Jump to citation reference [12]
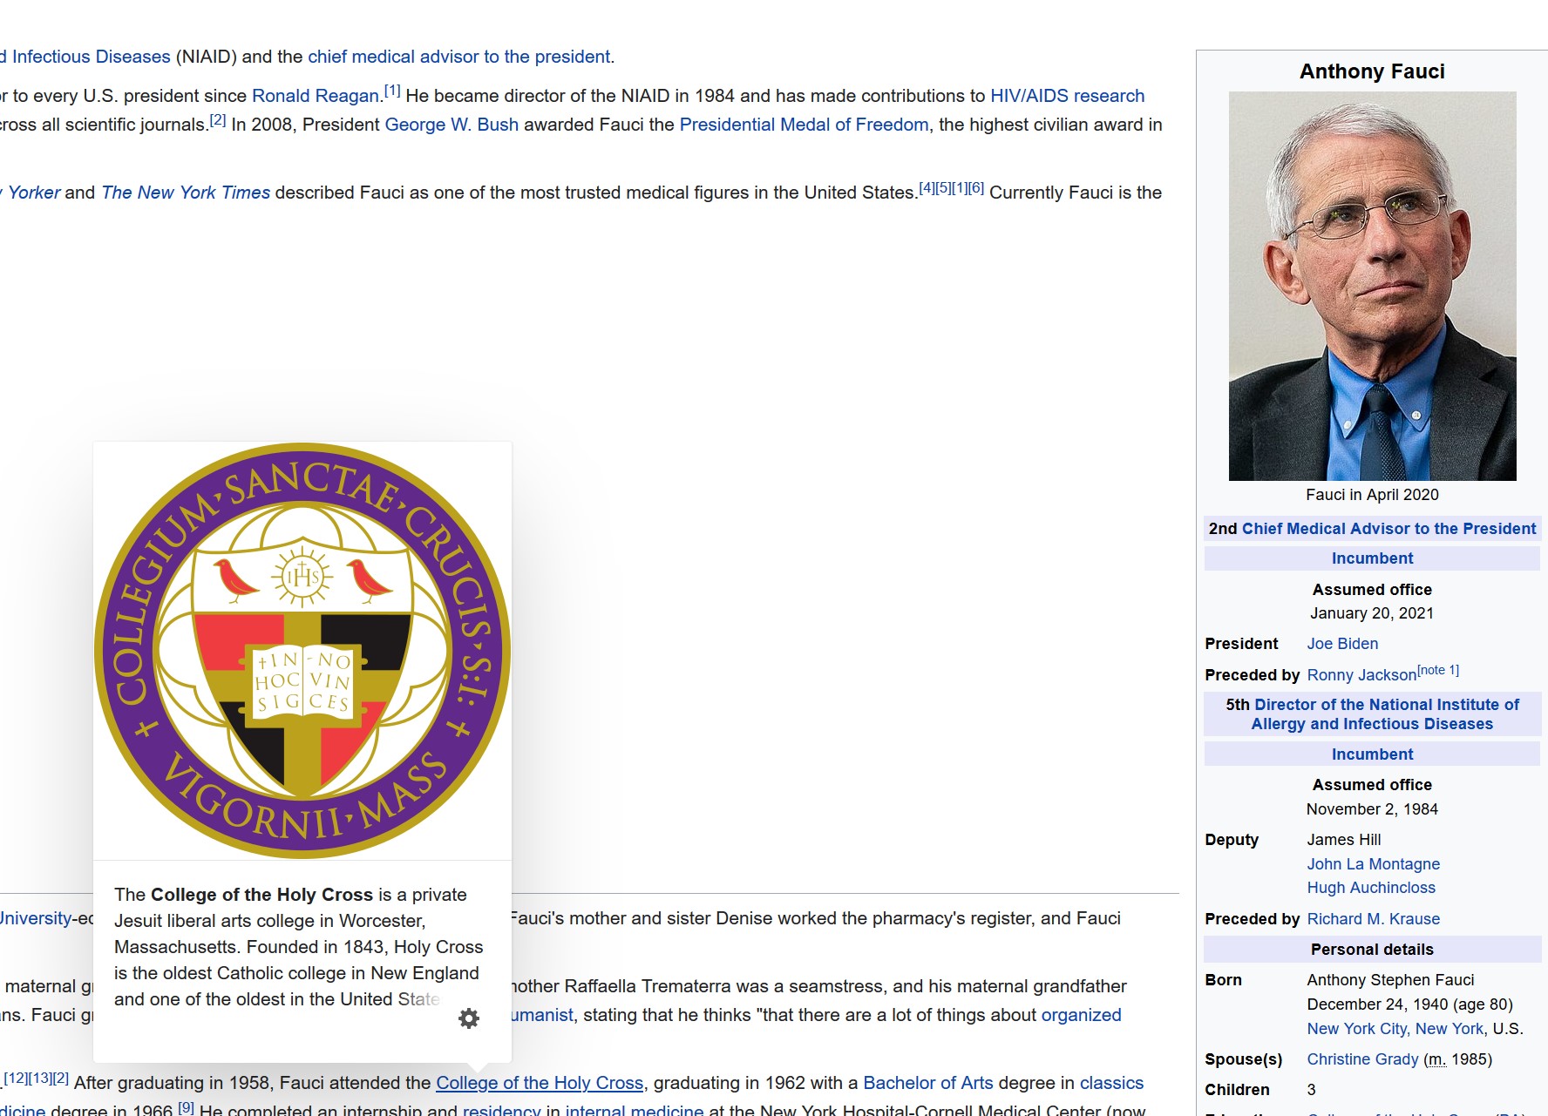The height and width of the screenshot is (1116, 1548). point(16,1078)
